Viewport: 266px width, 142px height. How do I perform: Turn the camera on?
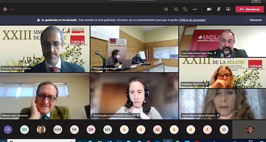click(x=209, y=9)
